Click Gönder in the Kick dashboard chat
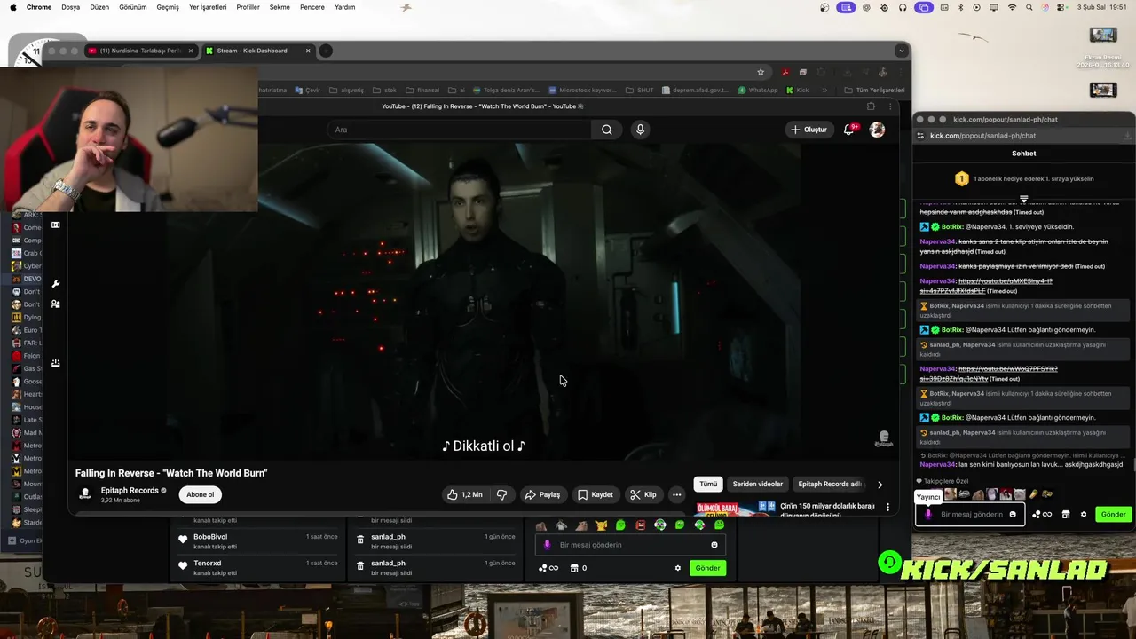The height and width of the screenshot is (639, 1136). (x=707, y=568)
